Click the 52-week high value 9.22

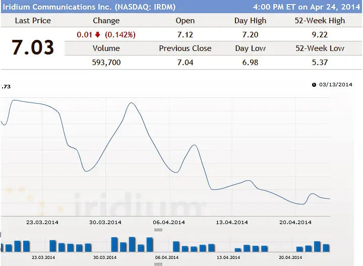[320, 35]
